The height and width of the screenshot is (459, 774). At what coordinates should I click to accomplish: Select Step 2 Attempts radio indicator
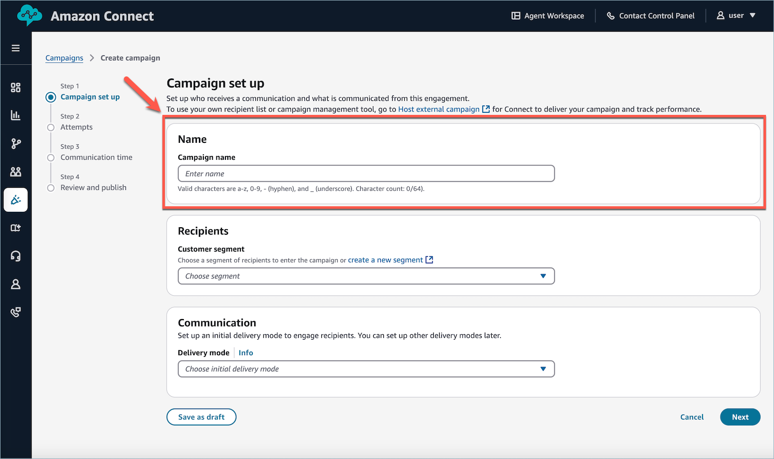[50, 127]
